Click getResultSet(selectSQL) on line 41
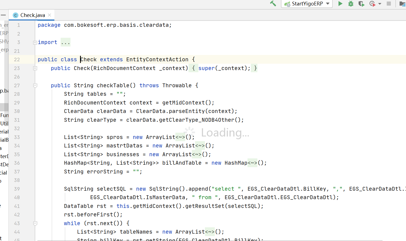 [x=223, y=206]
